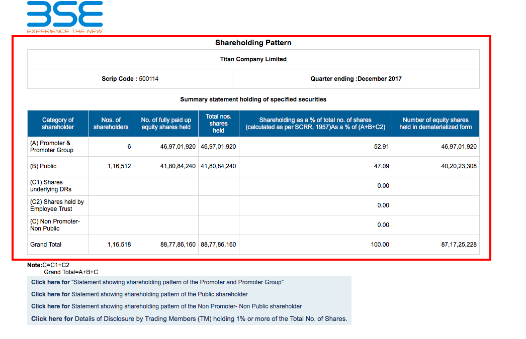Viewport: 526px width, 339px height.
Task: Click public percentage '47.09'
Action: click(x=381, y=166)
